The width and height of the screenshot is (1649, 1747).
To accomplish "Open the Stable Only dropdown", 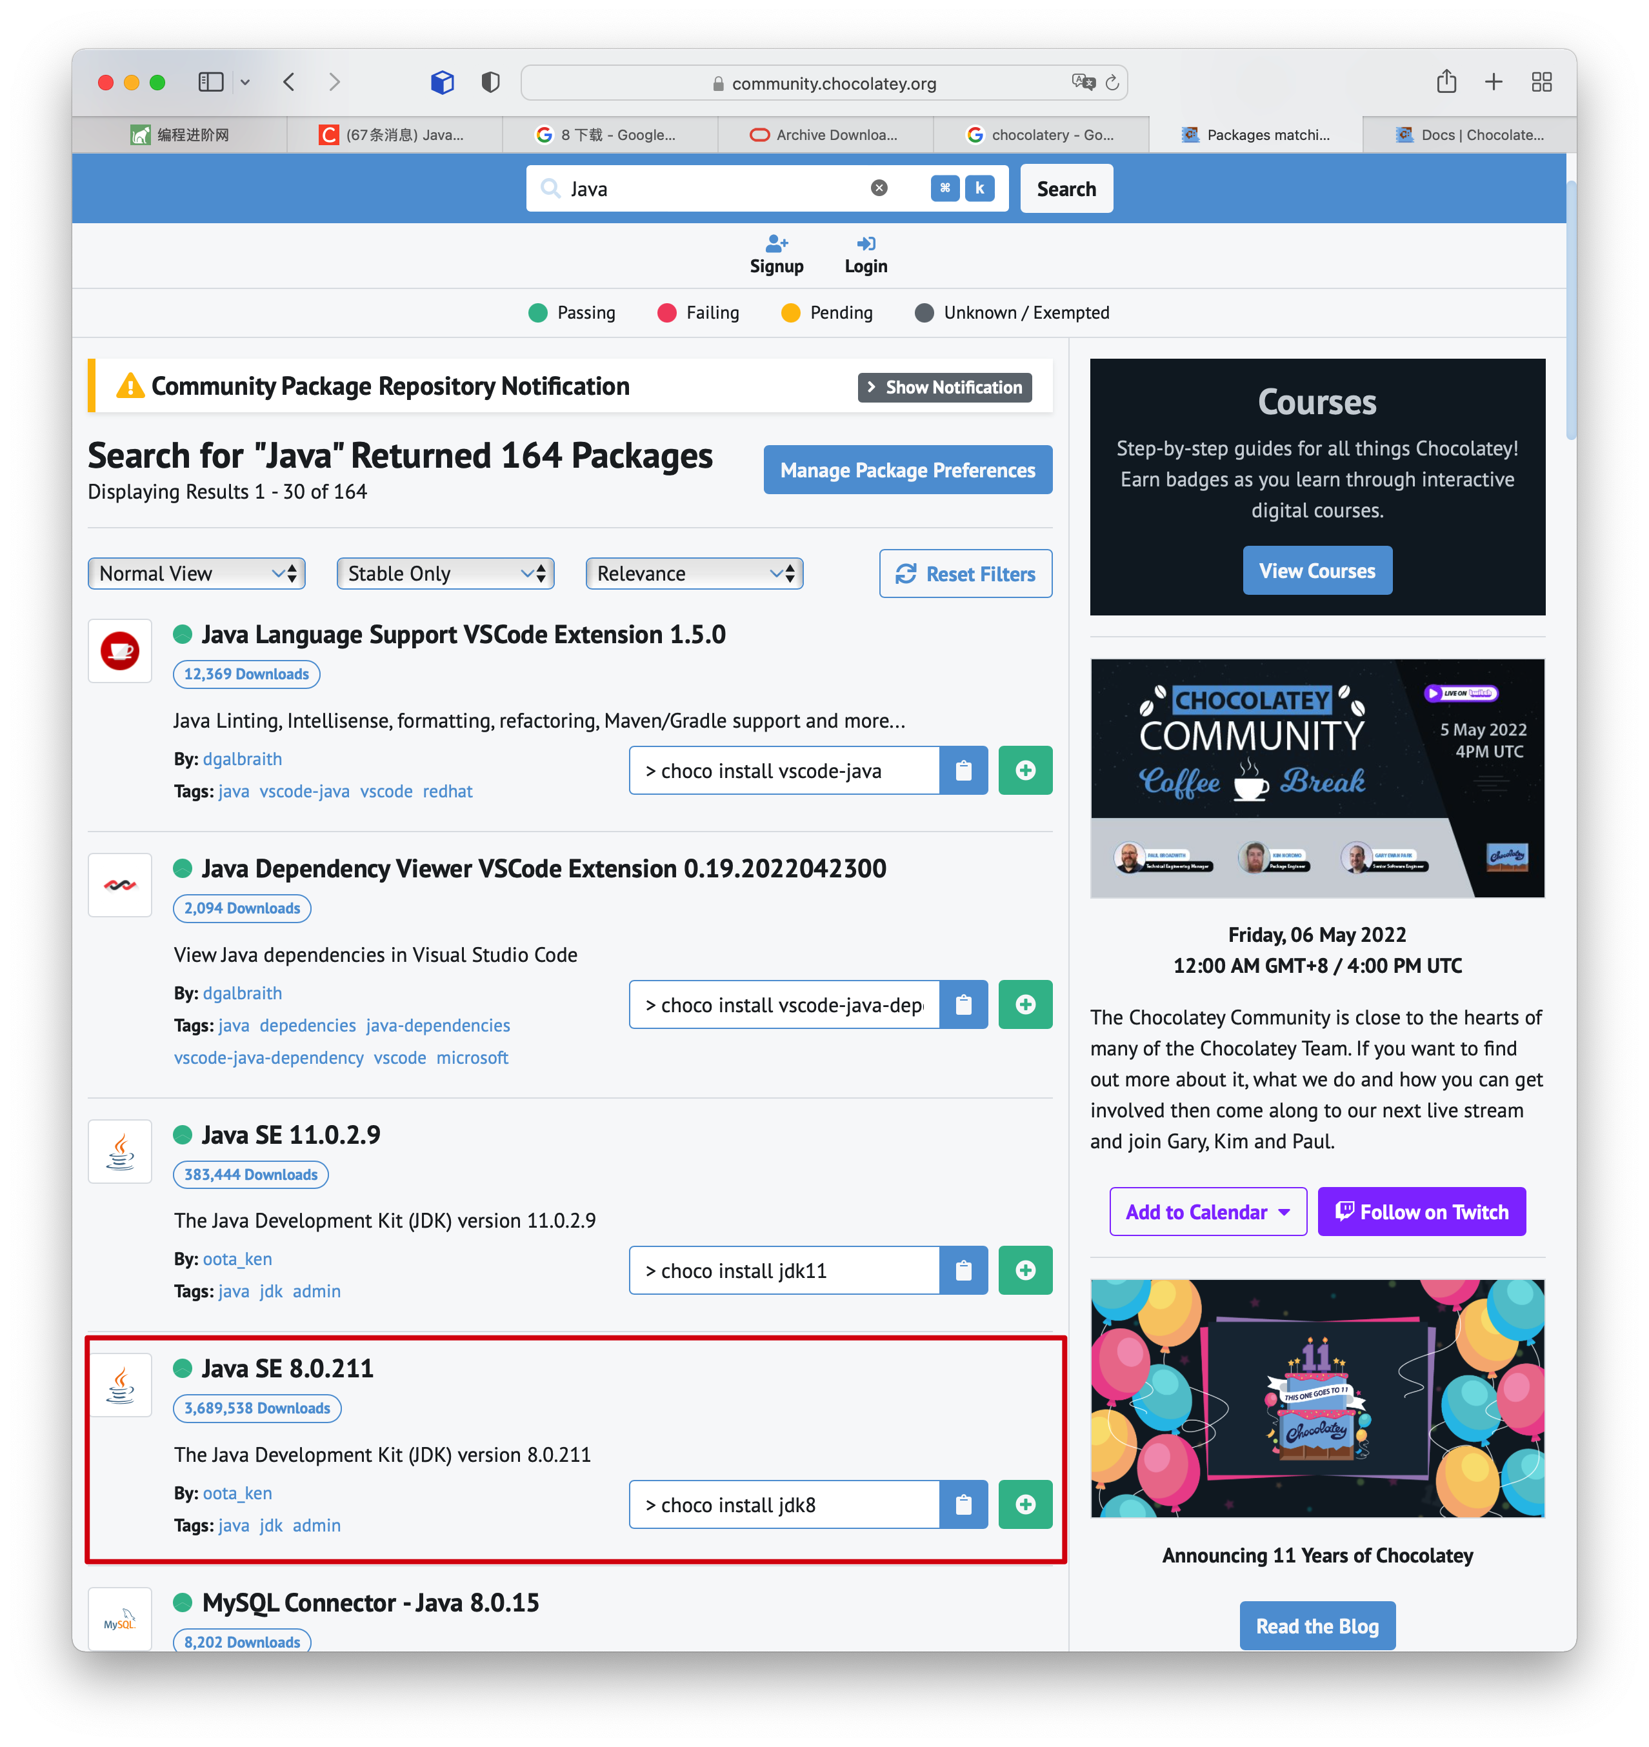I will pos(445,574).
